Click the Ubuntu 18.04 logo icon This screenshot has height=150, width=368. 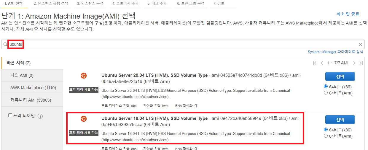point(84,119)
